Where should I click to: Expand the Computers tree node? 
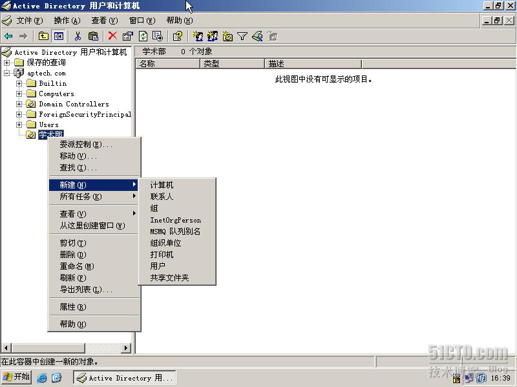(19, 94)
